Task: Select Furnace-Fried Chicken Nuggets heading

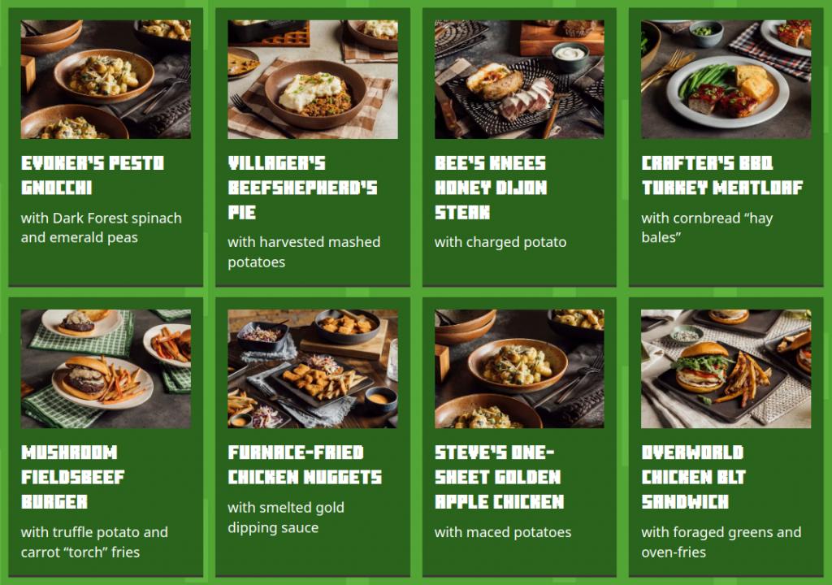Action: 305,465
